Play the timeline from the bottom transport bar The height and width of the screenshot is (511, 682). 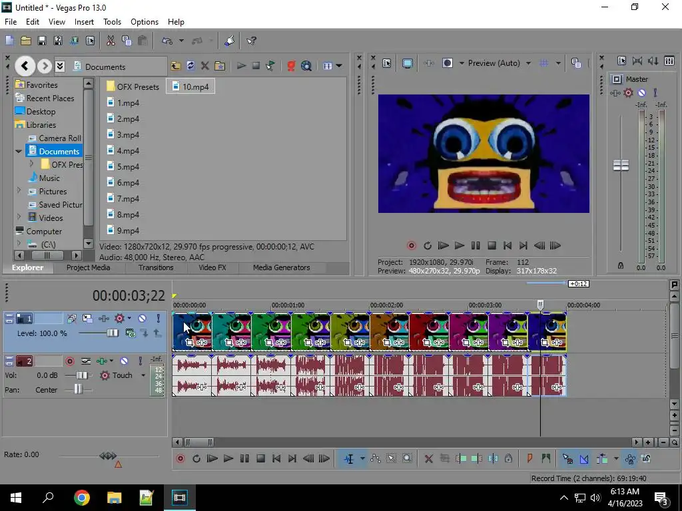228,458
